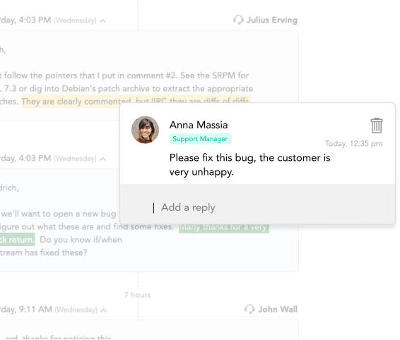Click the green highlighted 'ck return.' text
The height and width of the screenshot is (340, 400).
[x=17, y=239]
